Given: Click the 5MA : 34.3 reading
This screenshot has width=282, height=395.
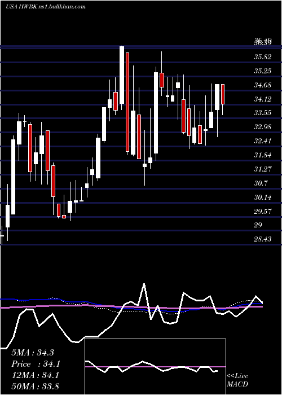Looking at the screenshot, I should [33, 353].
